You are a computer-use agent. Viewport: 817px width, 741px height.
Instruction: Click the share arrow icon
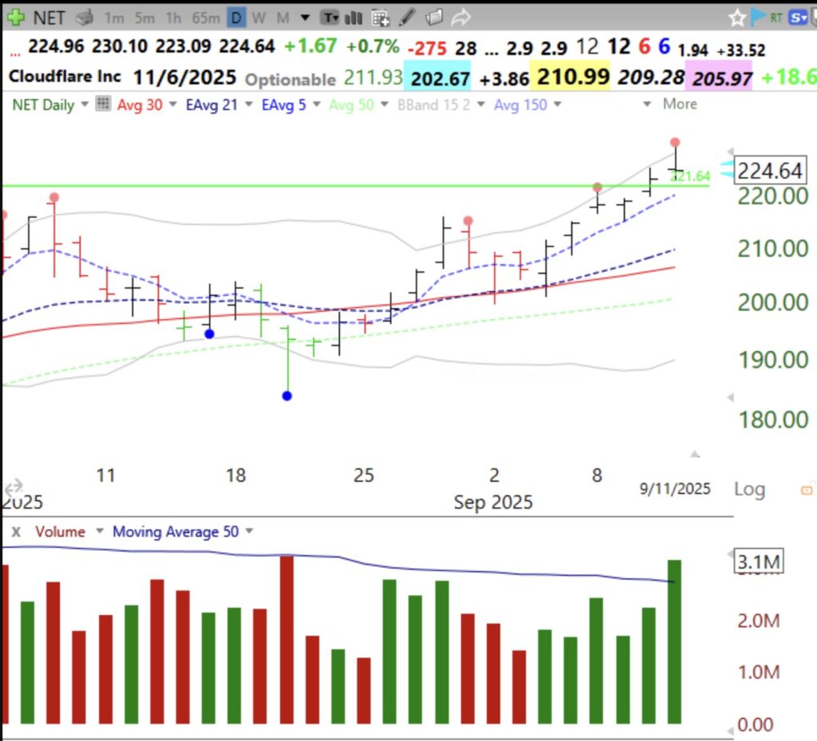point(463,17)
